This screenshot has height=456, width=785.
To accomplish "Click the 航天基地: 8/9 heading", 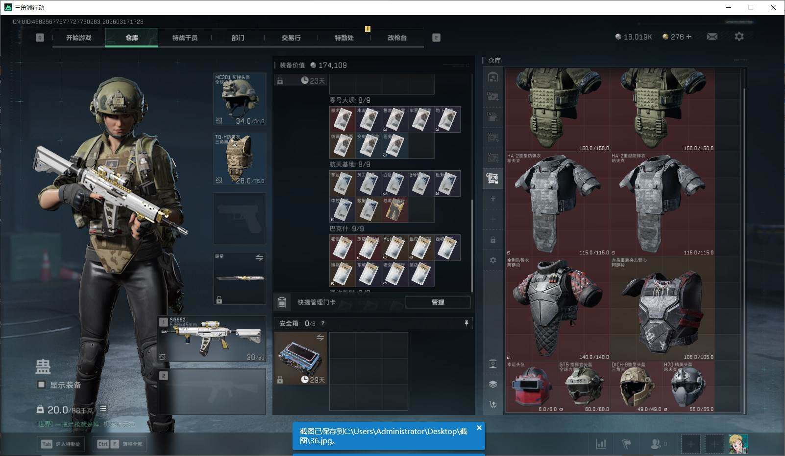I will point(350,164).
